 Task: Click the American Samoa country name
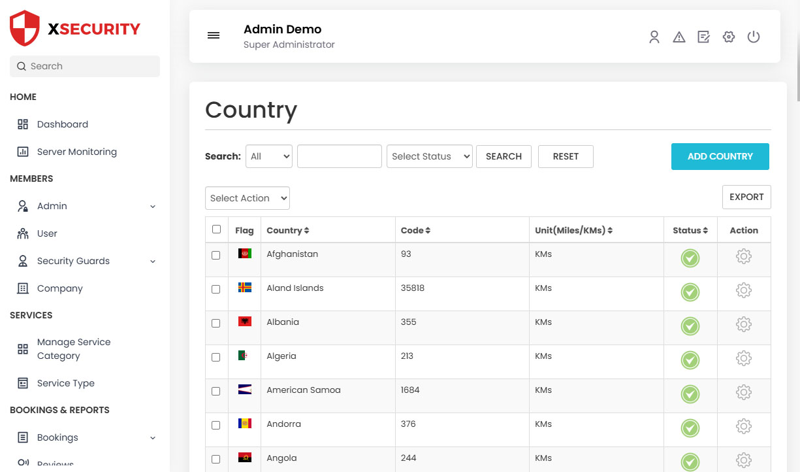click(304, 390)
